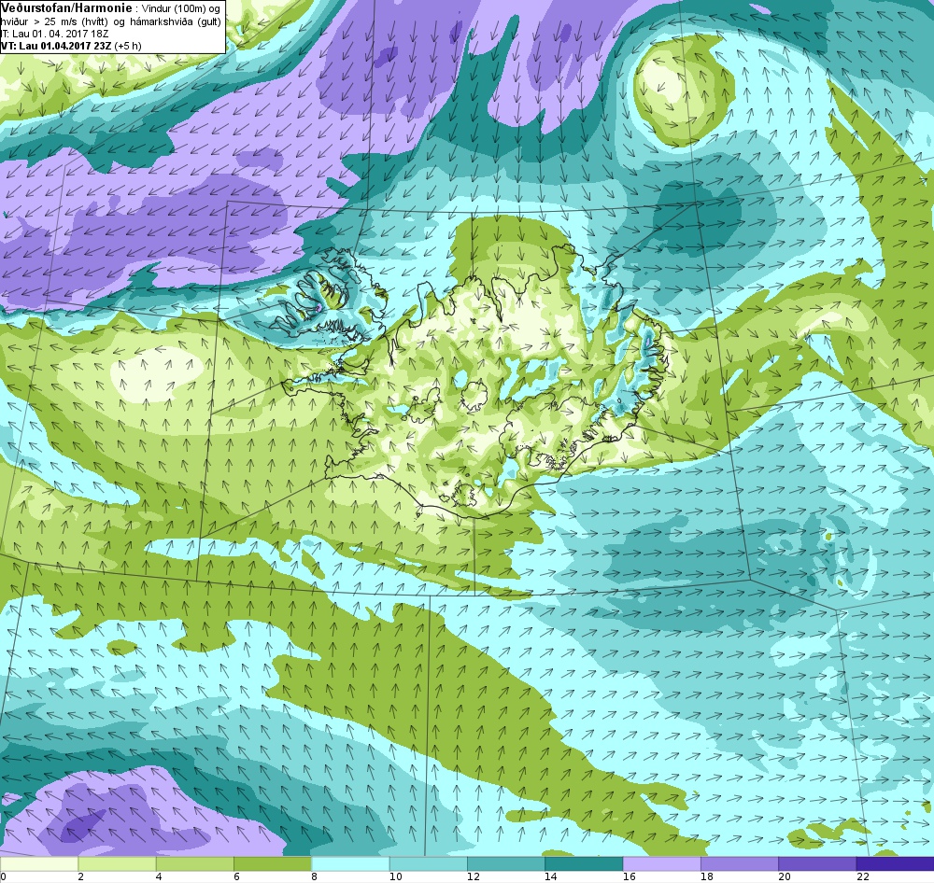This screenshot has width=934, height=883.
Task: Click the legend scale label '2'
Action: 80,876
